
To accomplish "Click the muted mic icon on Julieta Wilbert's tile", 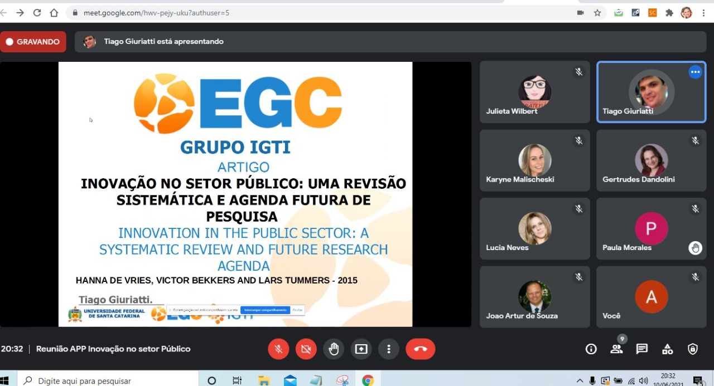I will pos(579,72).
